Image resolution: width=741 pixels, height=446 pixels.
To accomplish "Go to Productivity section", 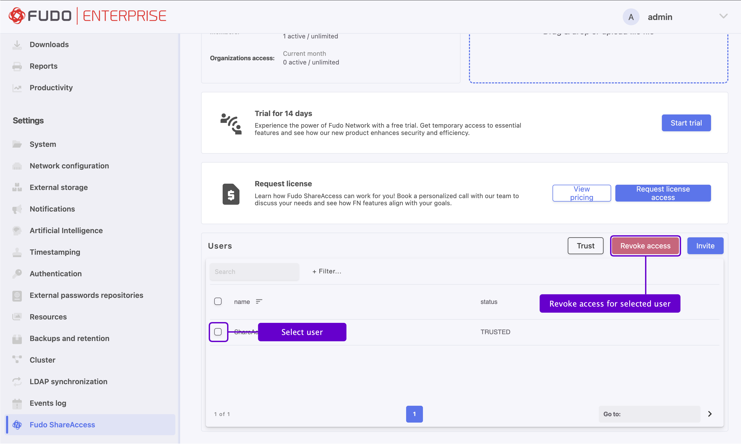I will pyautogui.click(x=51, y=88).
